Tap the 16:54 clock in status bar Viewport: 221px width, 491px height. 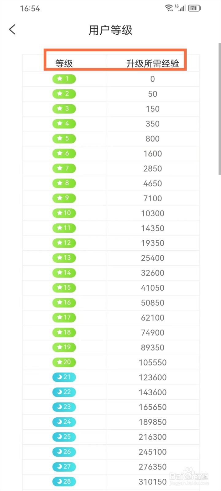click(x=30, y=9)
